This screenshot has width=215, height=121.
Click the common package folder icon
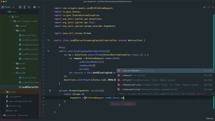click(17, 26)
